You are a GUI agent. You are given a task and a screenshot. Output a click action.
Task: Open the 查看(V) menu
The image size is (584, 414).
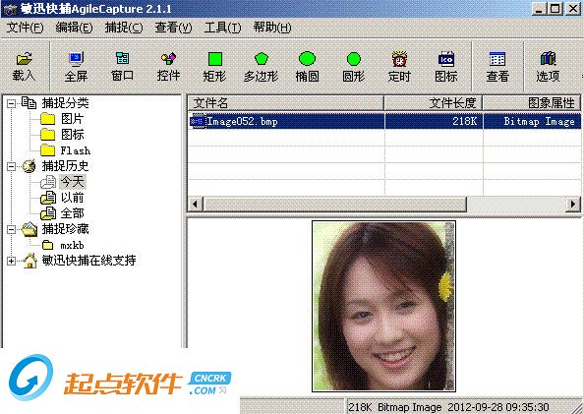(x=173, y=28)
